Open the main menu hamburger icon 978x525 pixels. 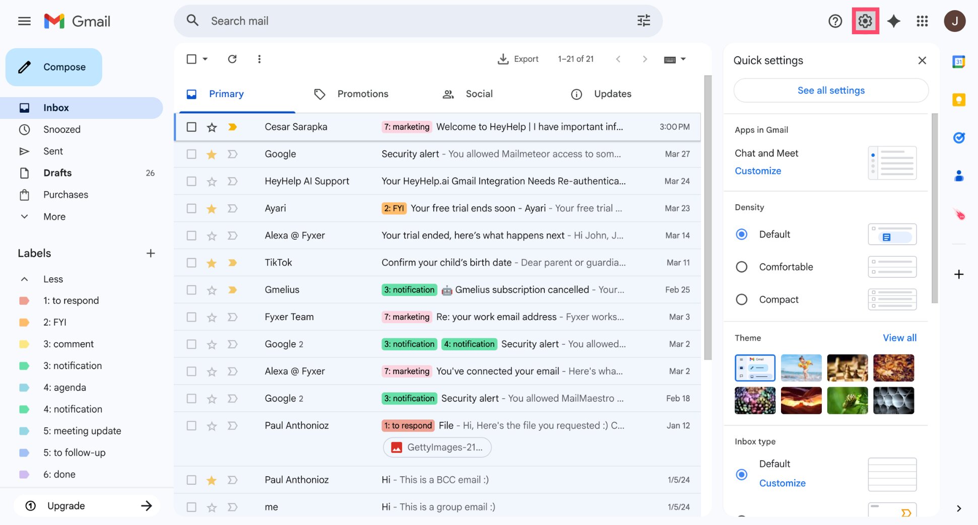point(24,21)
